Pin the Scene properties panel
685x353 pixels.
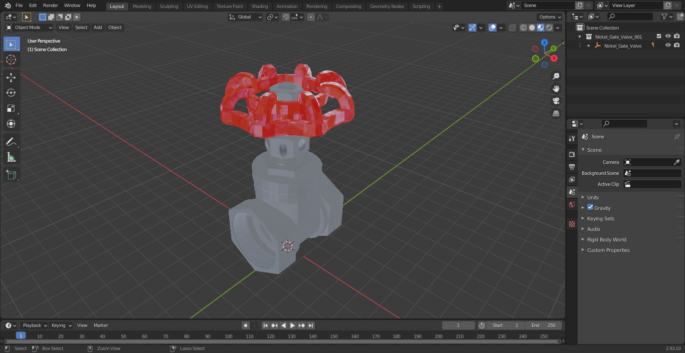[676, 137]
